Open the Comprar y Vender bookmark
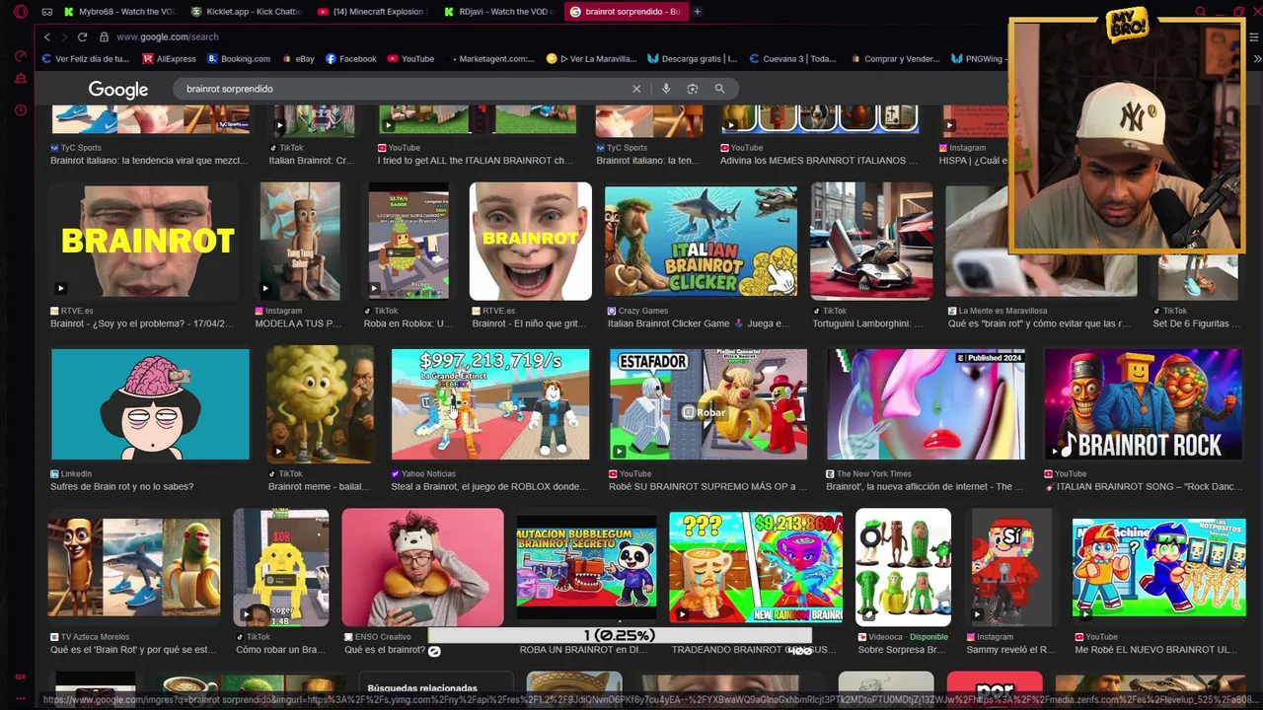This screenshot has width=1263, height=710. [x=894, y=59]
